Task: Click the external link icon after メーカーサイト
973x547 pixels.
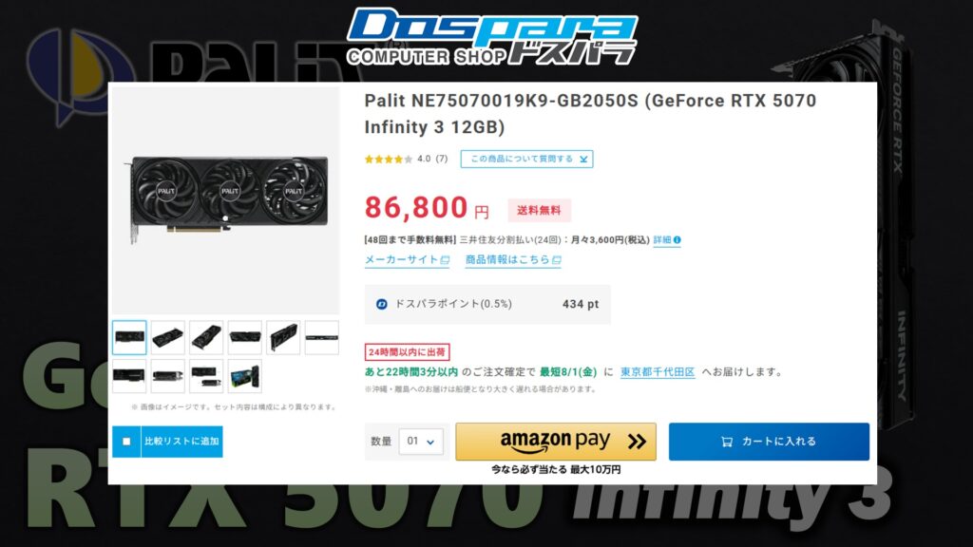Action: [445, 260]
